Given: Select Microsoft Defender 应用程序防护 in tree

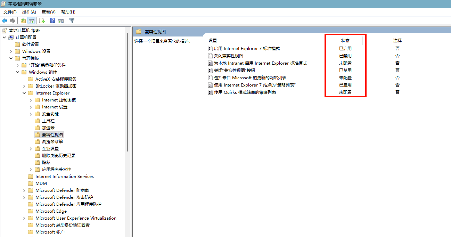Looking at the screenshot, I should coord(68,204).
